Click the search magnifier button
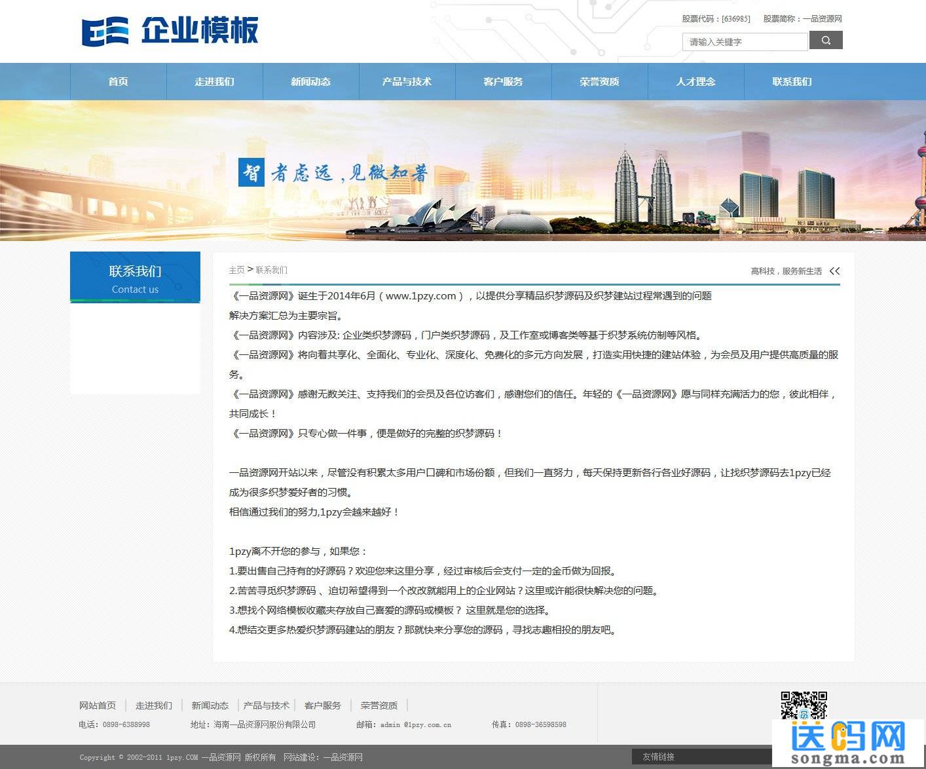 (x=825, y=40)
